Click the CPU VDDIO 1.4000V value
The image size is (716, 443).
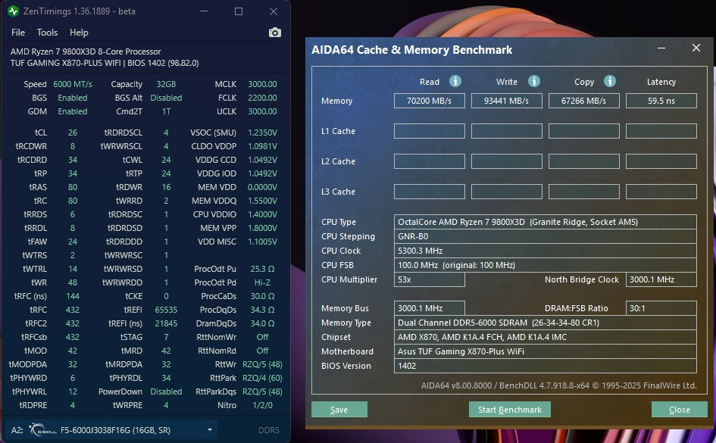coord(262,214)
